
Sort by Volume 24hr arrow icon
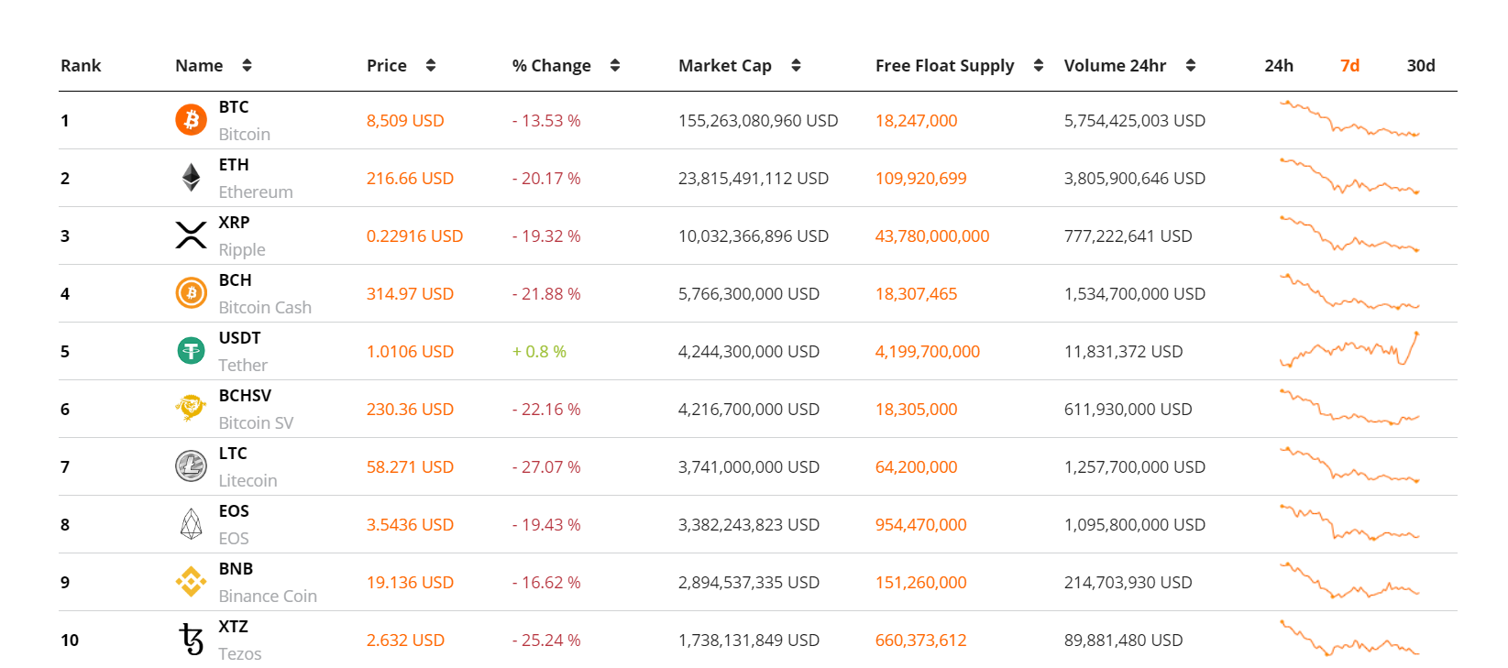tap(1191, 65)
